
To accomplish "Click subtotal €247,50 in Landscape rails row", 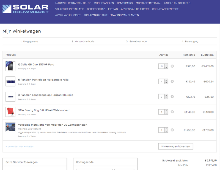I will tap(209, 97).
